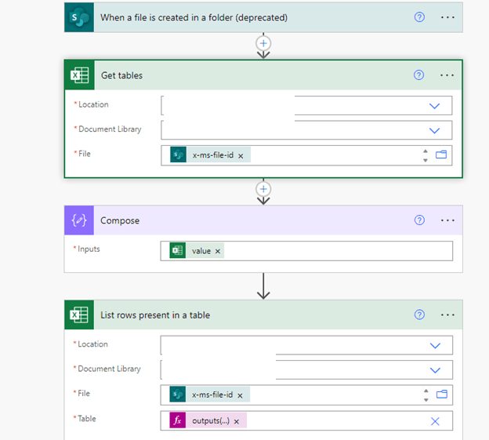This screenshot has width=489, height=440.
Task: Expand Location dropdown in List rows action
Action: tap(435, 345)
